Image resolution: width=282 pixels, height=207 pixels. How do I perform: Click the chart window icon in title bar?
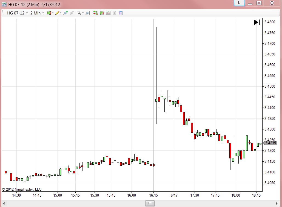coord(4,4)
